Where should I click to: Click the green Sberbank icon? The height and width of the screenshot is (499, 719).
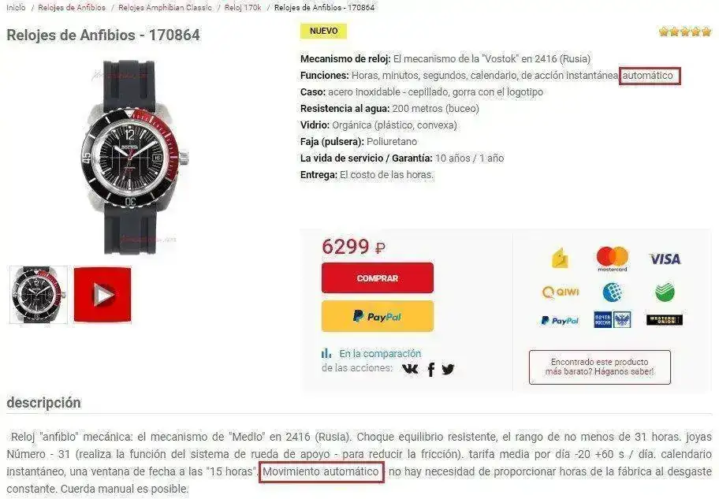tap(665, 292)
